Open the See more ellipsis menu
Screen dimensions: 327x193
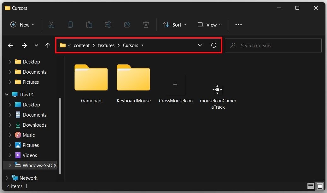[x=238, y=25]
